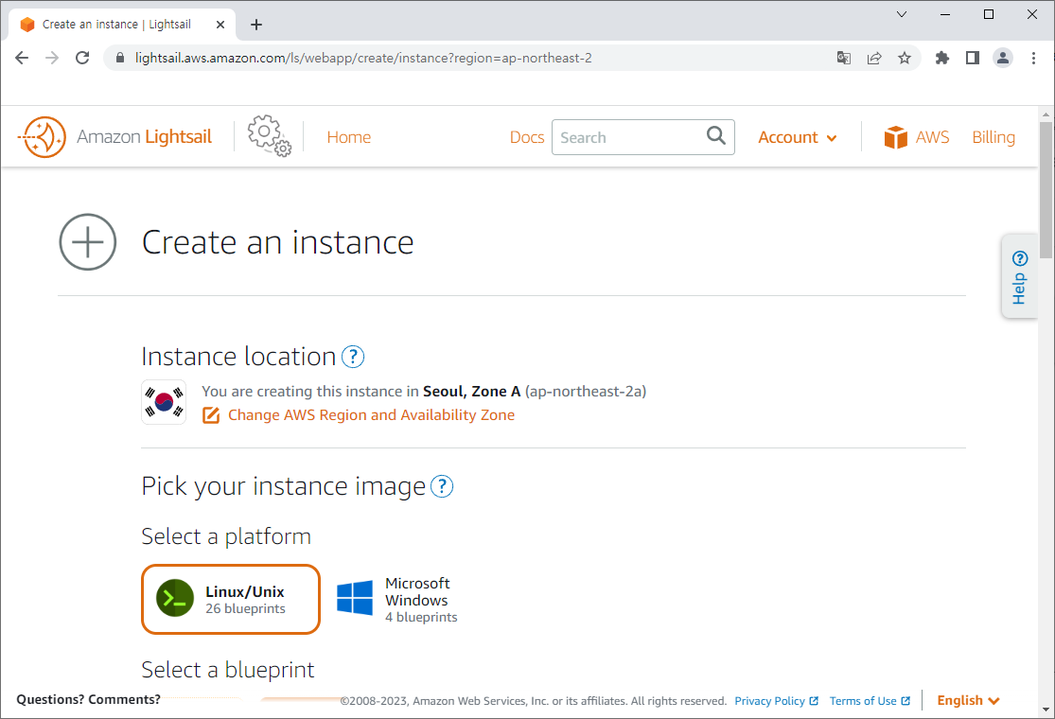Click the search magnifier icon

pos(716,136)
